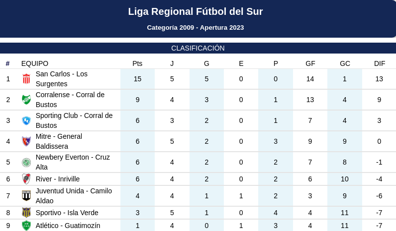Open Corralense - Corral de Bustos team

tap(70, 100)
